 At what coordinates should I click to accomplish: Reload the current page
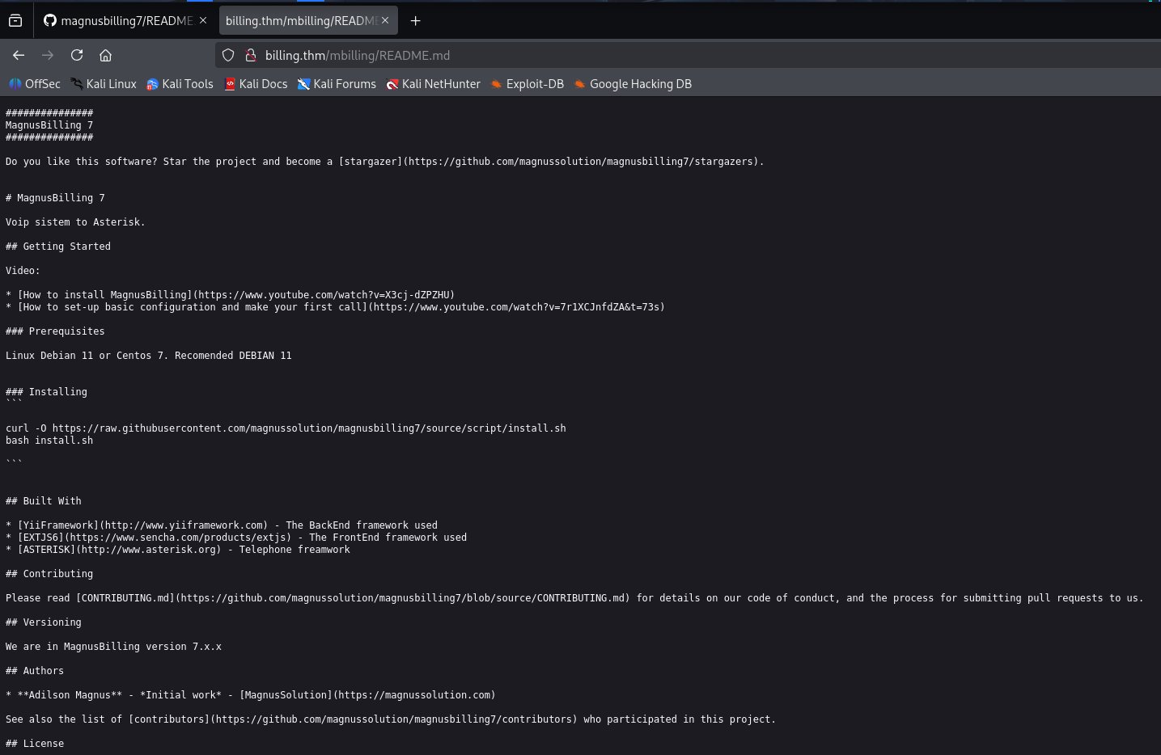coord(77,55)
